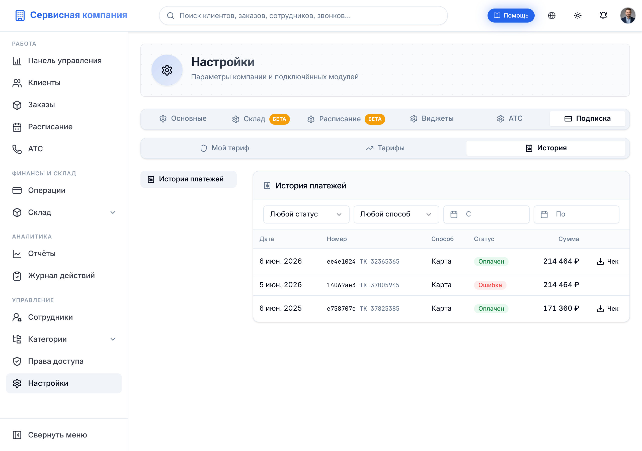Download Чек for payment e758707e
Viewport: 642px width, 451px height.
607,308
